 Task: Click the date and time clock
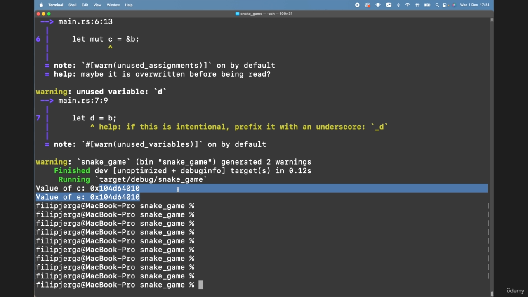pyautogui.click(x=474, y=5)
